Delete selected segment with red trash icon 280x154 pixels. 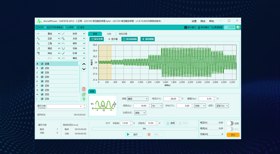click(x=84, y=89)
